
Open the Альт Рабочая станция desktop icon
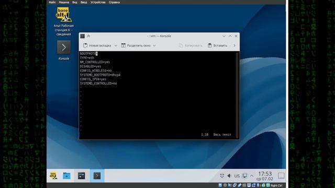[64, 21]
